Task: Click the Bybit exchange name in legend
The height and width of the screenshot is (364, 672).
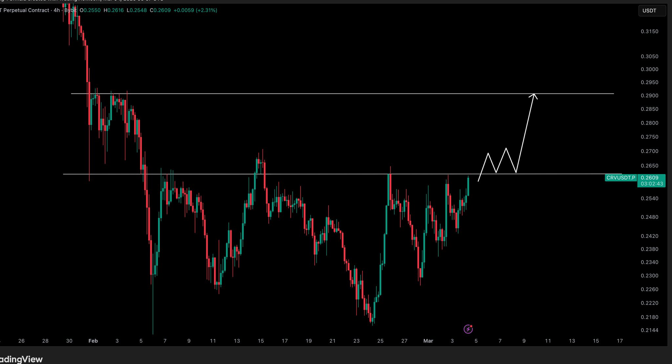Action: tap(70, 10)
